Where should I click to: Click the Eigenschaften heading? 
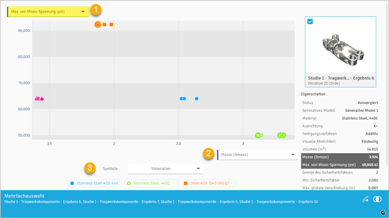[313, 94]
